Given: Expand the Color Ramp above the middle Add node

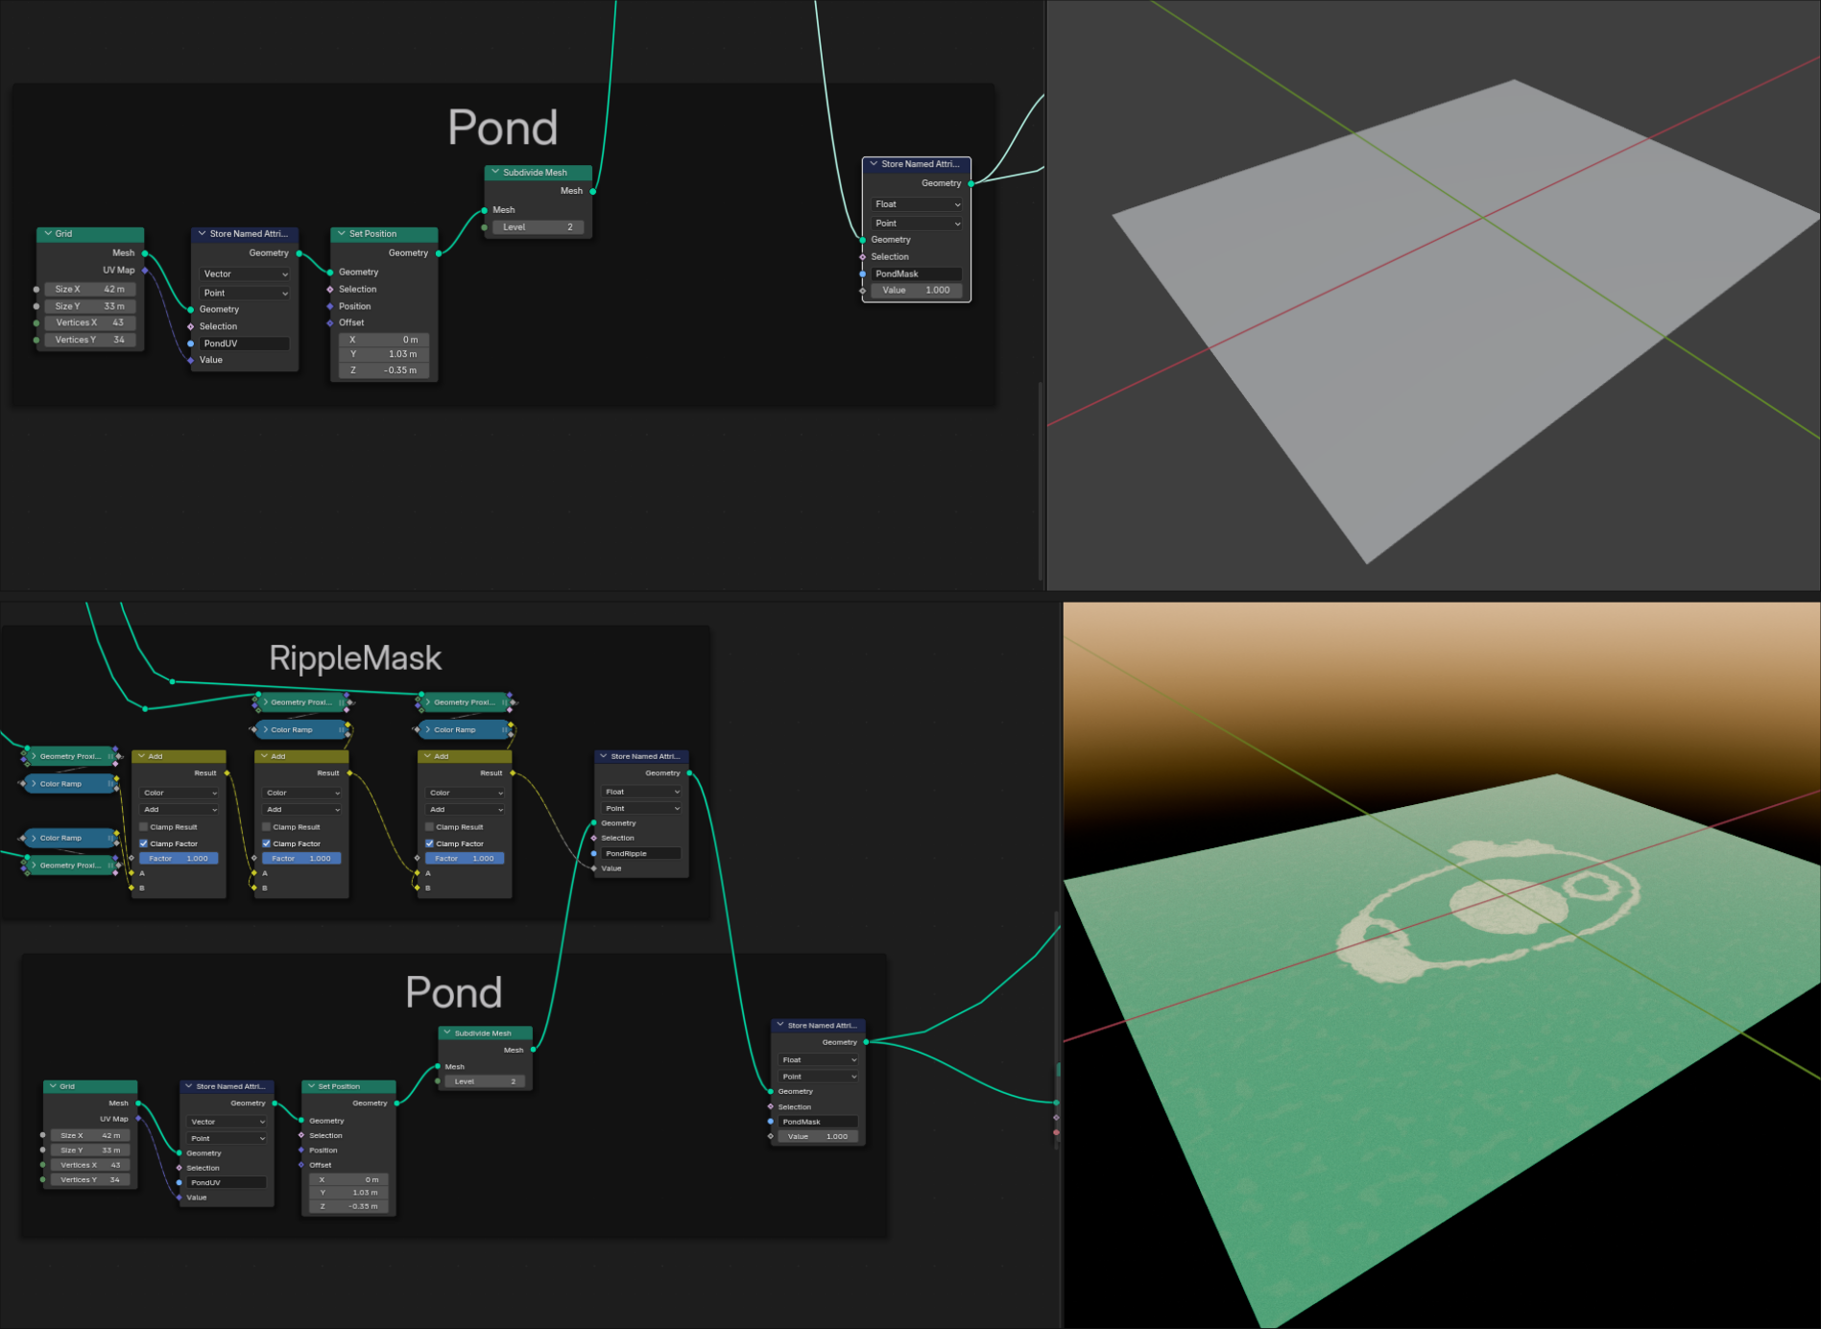Looking at the screenshot, I should pos(265,729).
